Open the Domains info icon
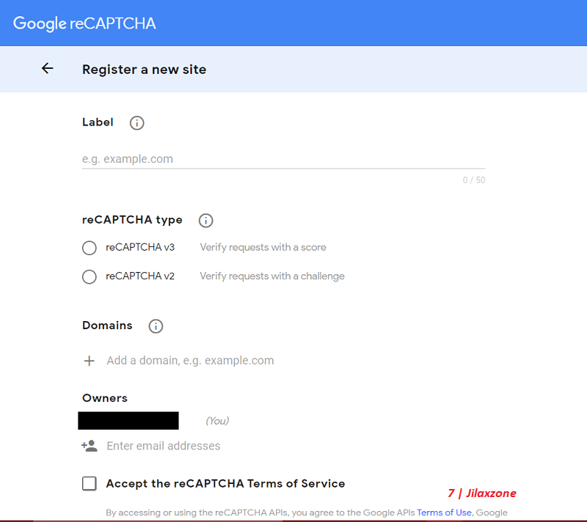587x522 pixels. pos(156,326)
